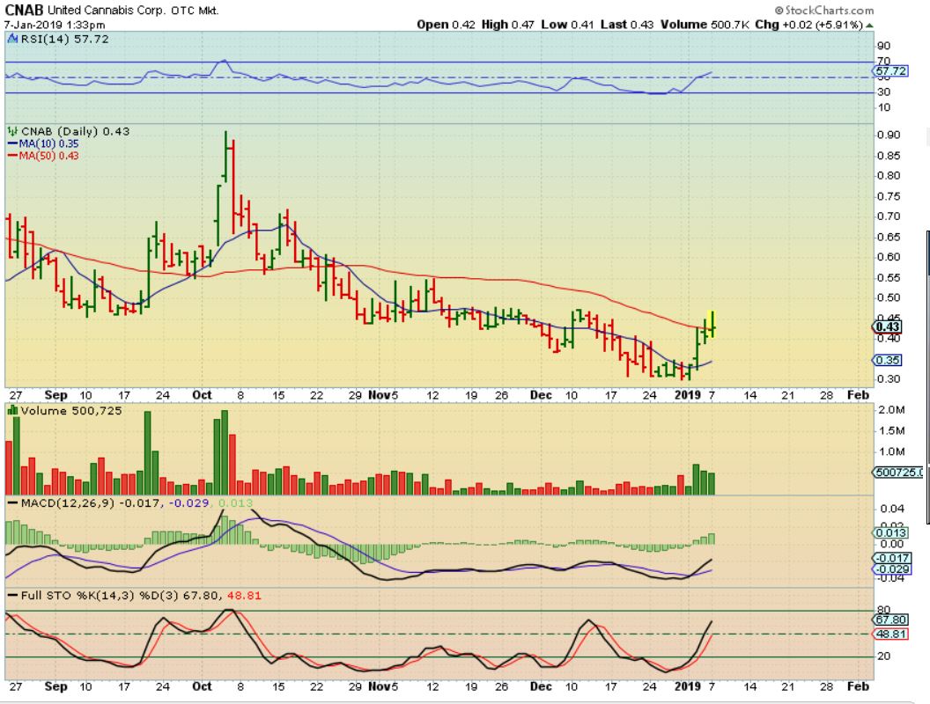
Task: Click the Dec label under the price chart
Action: pyautogui.click(x=541, y=395)
